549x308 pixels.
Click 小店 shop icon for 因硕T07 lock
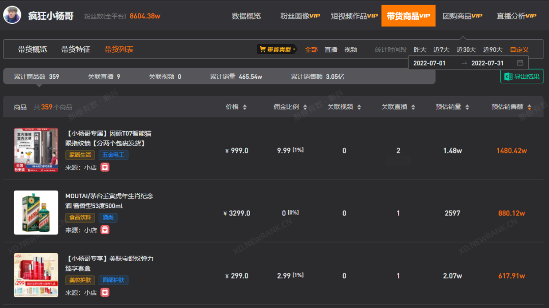105,167
